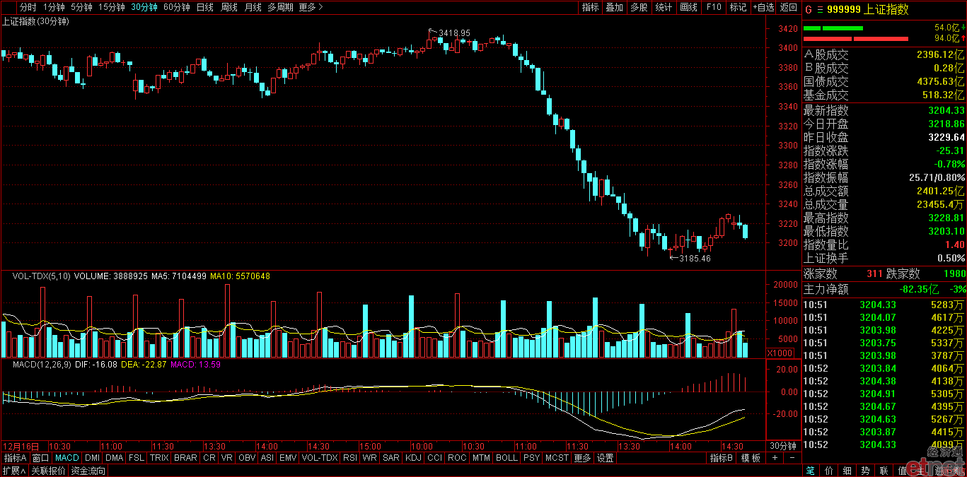Switch to 60分钟 period

click(x=176, y=7)
